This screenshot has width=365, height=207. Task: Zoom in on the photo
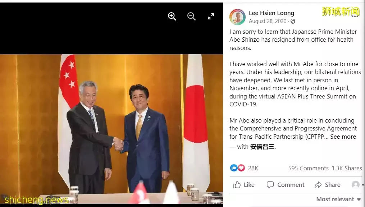[172, 16]
